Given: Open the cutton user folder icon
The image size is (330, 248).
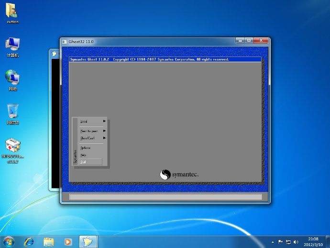Looking at the screenshot, I should pyautogui.click(x=12, y=12).
